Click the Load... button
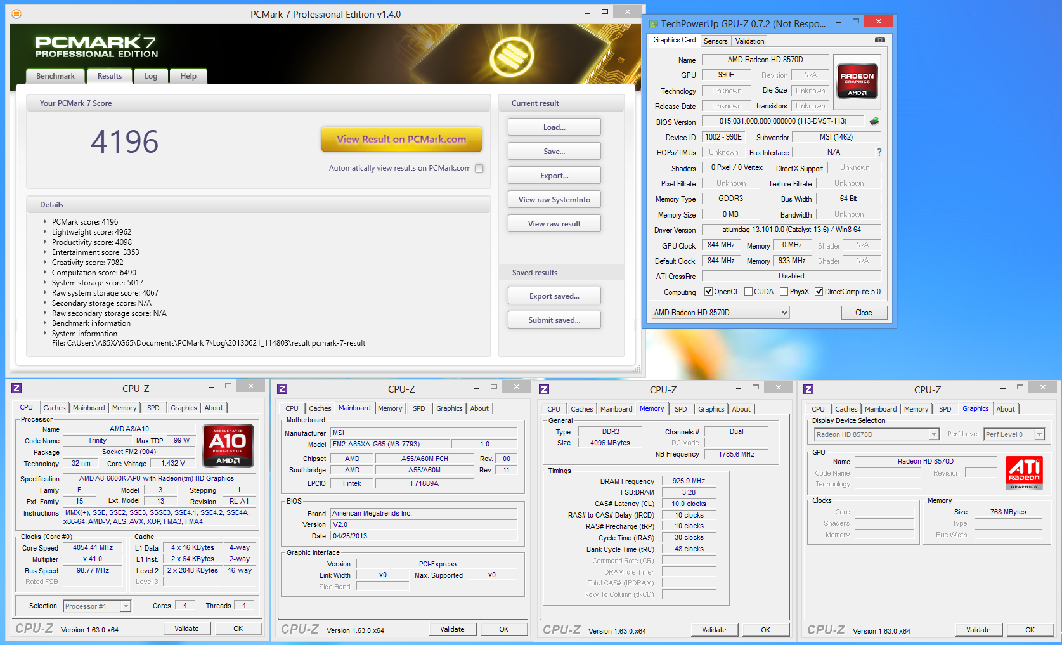 [554, 127]
